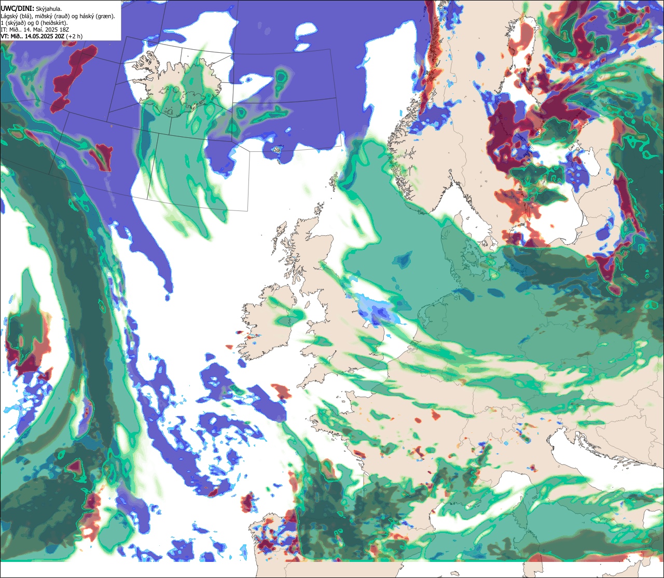Click the text "1 (skýjað) og 0 (heiðskírt)."
Screen dimensions: 664x578
[x=34, y=23]
